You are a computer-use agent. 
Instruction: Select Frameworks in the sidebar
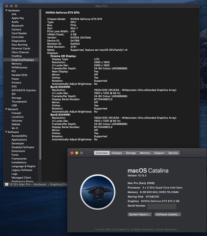[19, 159]
